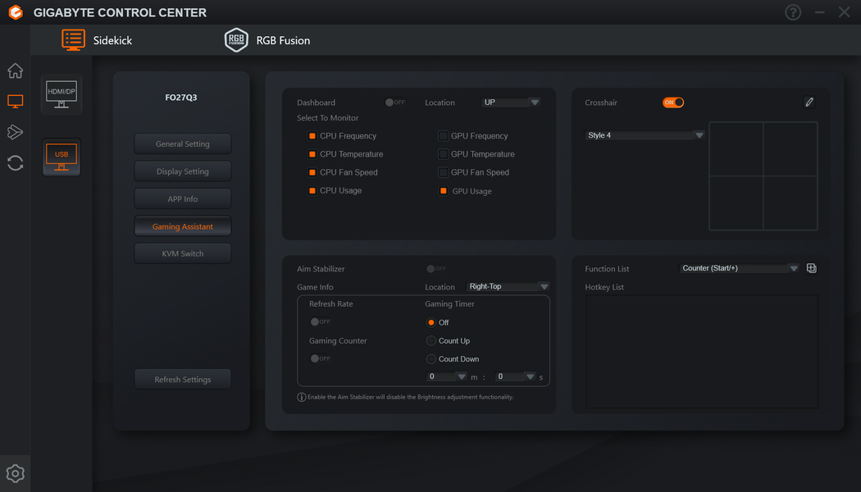Select Gaming Timer Off radio

pyautogui.click(x=431, y=322)
